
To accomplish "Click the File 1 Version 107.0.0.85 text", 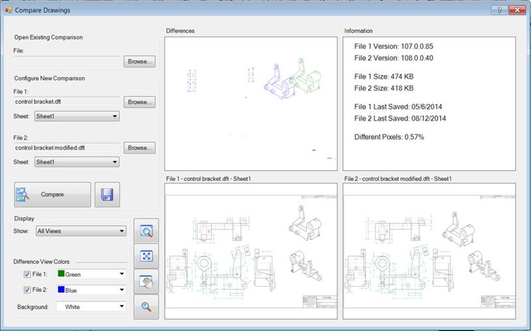I will 394,46.
